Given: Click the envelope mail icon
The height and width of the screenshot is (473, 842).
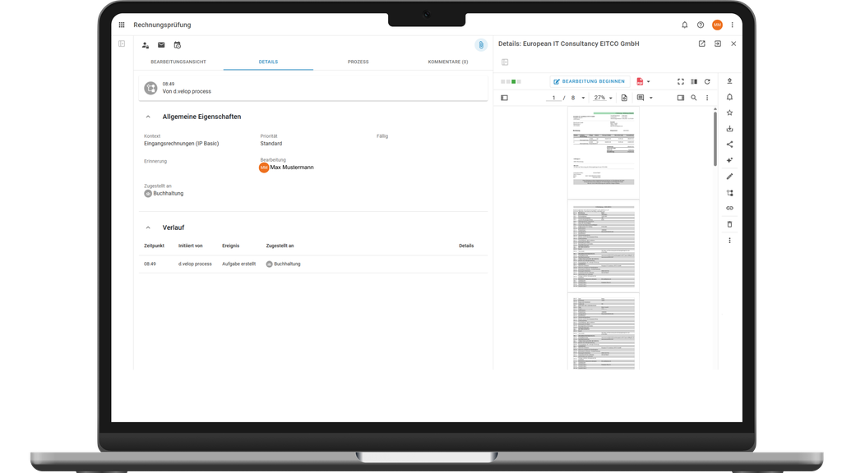Looking at the screenshot, I should click(161, 45).
